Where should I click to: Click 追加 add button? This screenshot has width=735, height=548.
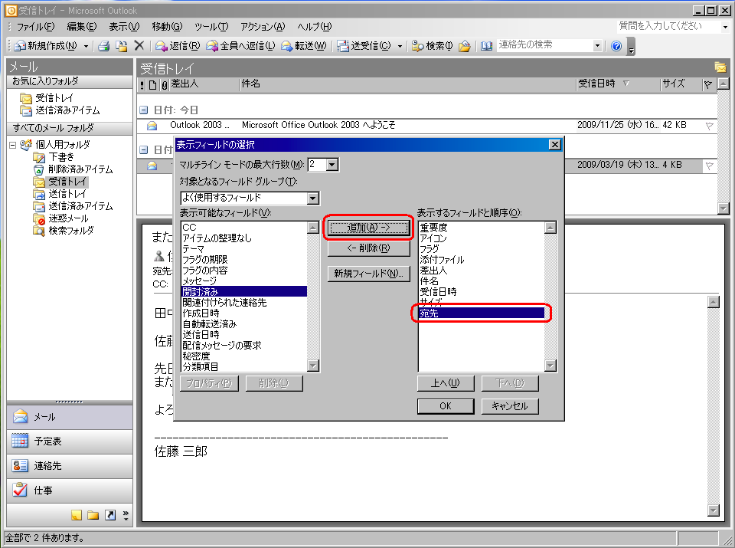(x=368, y=228)
